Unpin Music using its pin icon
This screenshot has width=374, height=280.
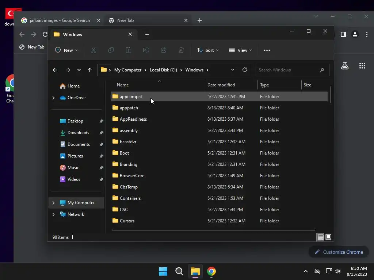coord(101,168)
